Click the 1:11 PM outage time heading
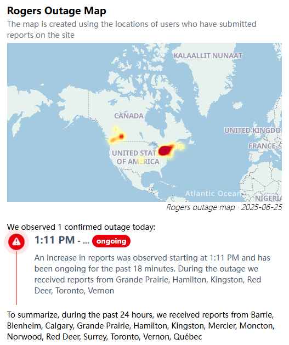This screenshot has height=345, width=289. click(62, 240)
